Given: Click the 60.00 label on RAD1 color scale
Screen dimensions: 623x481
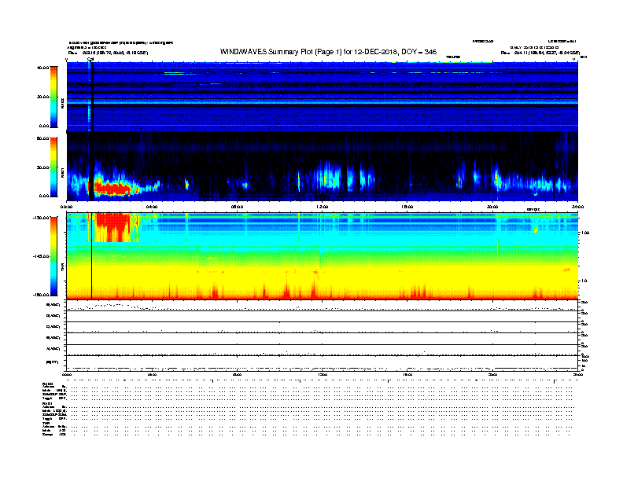Looking at the screenshot, I should (43, 138).
